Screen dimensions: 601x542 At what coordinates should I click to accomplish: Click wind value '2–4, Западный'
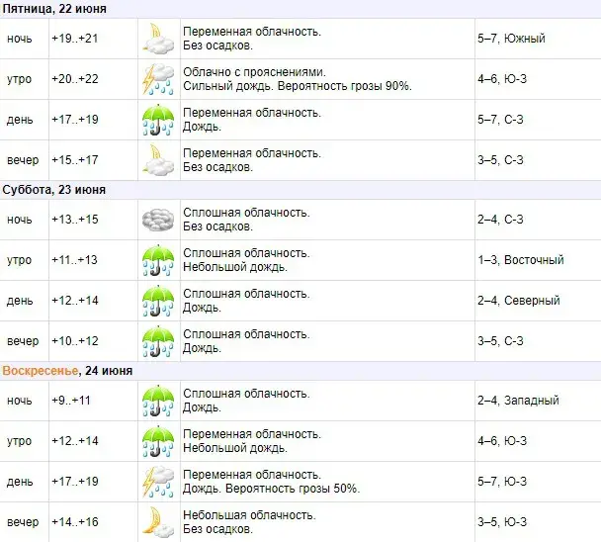click(518, 401)
